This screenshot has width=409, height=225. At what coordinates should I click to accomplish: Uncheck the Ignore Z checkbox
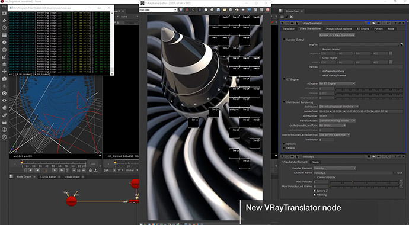tap(315, 191)
